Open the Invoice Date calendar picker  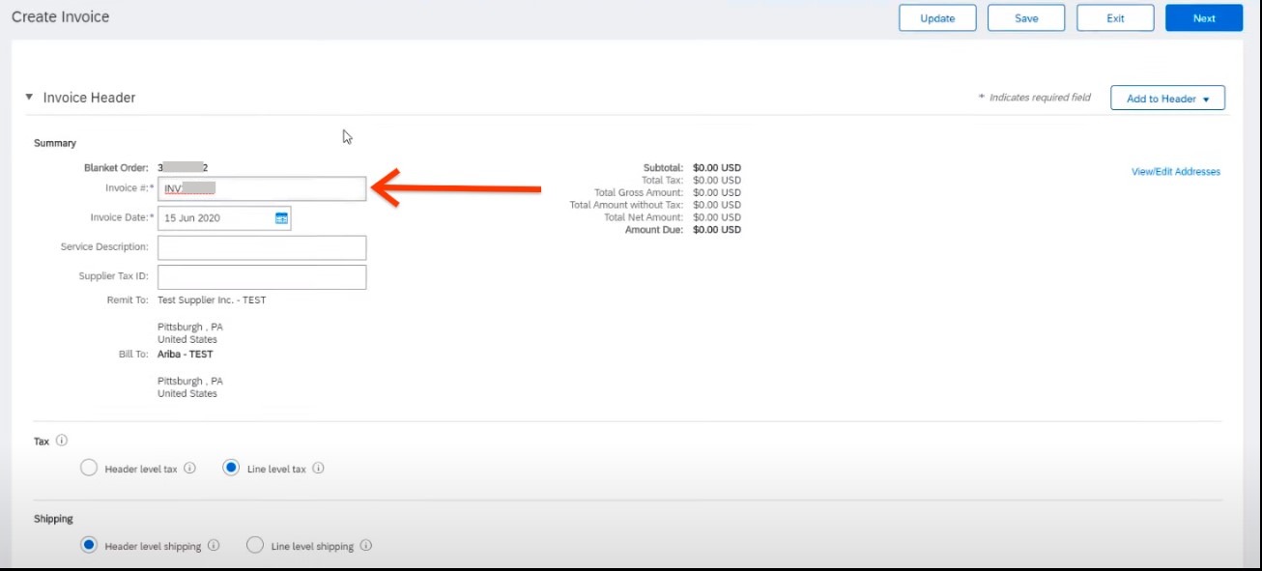point(281,218)
